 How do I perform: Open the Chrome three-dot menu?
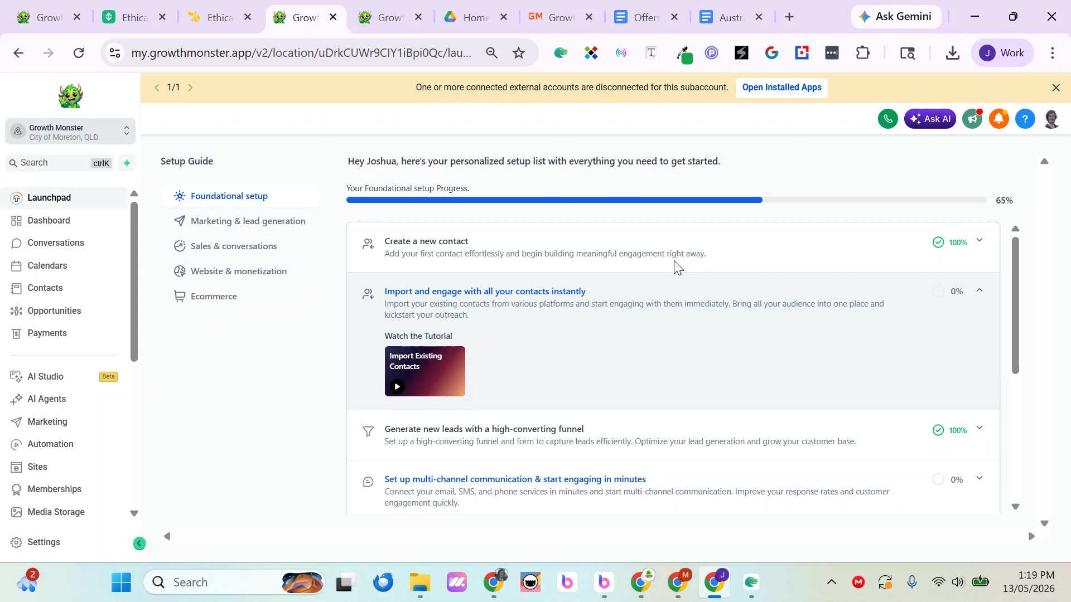coord(1053,53)
